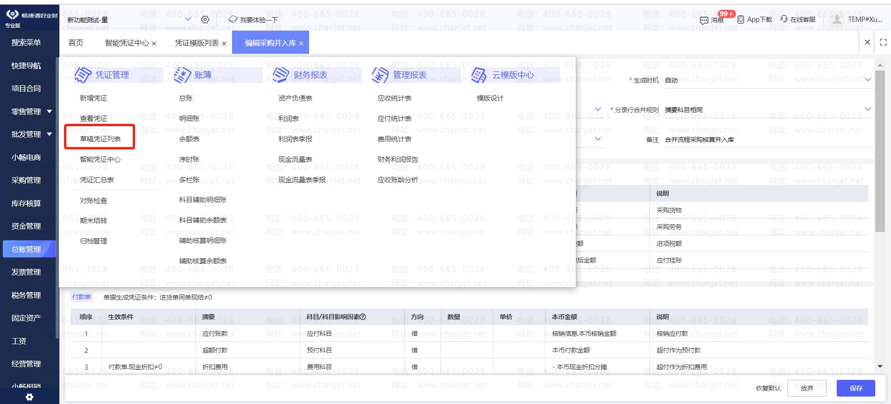Screen dimensions: 891x404
Task: Close the 凭证模版列表 tab
Action: tap(224, 44)
